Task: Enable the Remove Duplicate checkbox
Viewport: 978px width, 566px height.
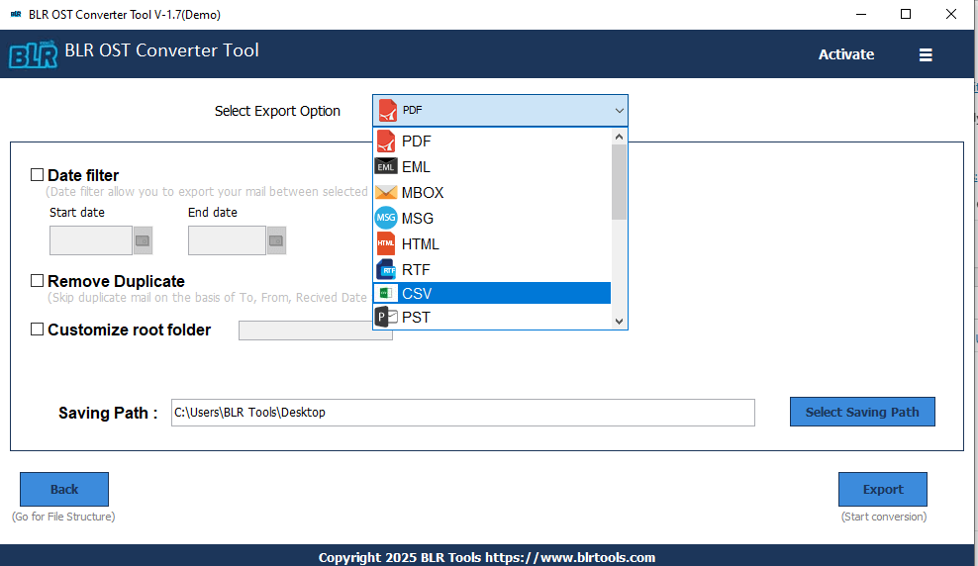Action: click(x=38, y=280)
